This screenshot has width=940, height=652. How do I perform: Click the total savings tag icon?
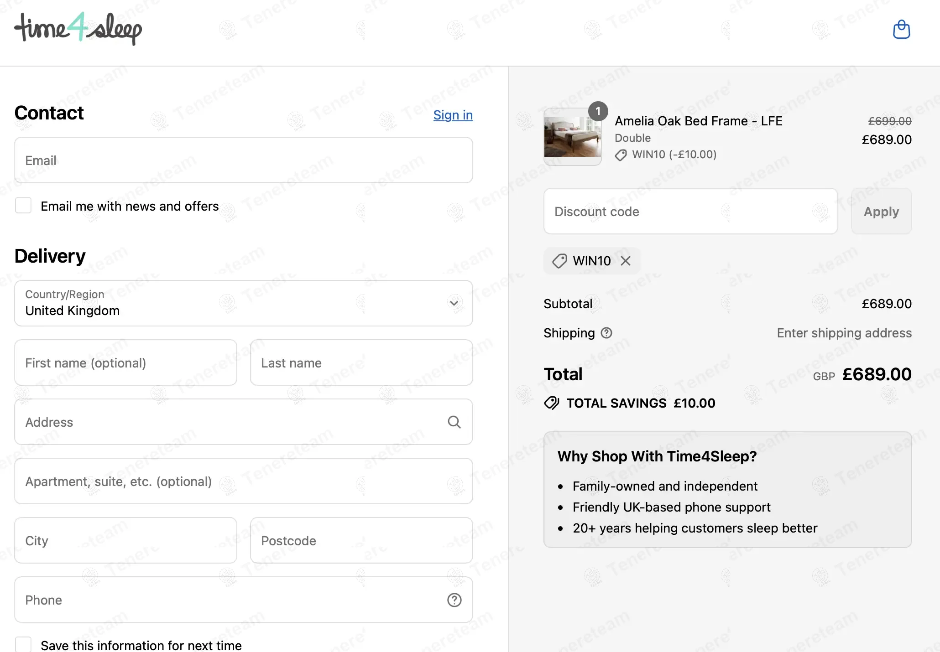[552, 403]
